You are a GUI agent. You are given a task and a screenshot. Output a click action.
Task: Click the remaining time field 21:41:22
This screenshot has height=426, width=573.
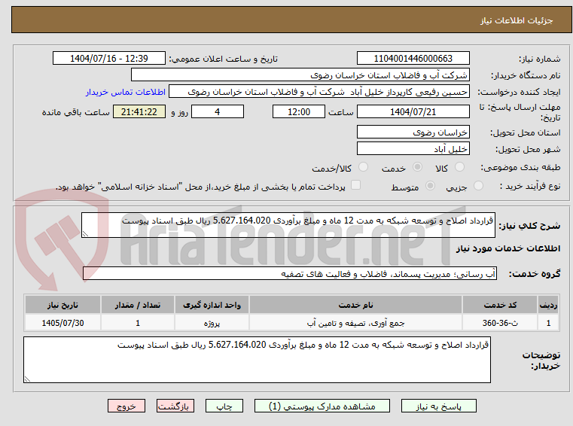pyautogui.click(x=139, y=112)
